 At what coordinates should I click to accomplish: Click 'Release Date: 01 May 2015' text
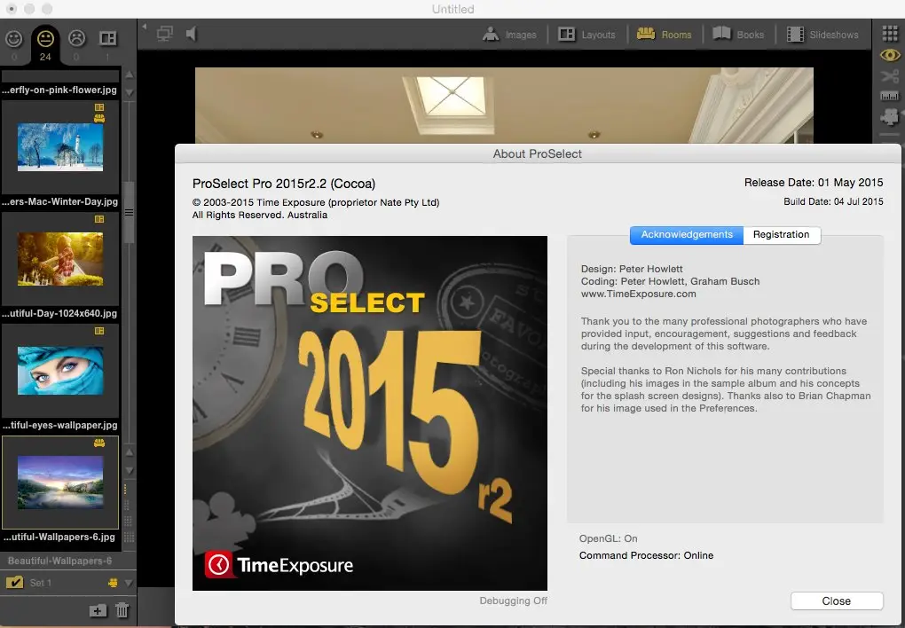click(x=814, y=183)
